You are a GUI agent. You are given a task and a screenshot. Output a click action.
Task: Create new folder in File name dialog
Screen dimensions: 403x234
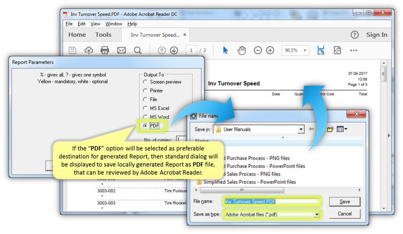330,129
